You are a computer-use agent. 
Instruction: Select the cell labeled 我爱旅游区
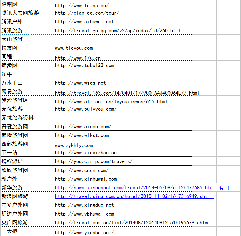(27, 100)
